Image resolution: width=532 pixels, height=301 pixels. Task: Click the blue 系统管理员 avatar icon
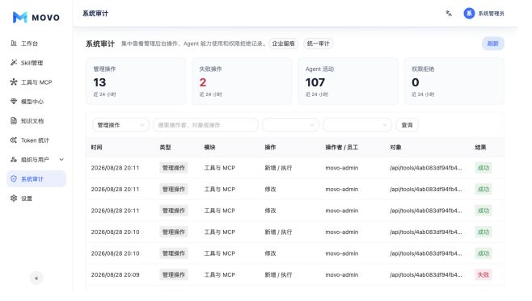469,13
